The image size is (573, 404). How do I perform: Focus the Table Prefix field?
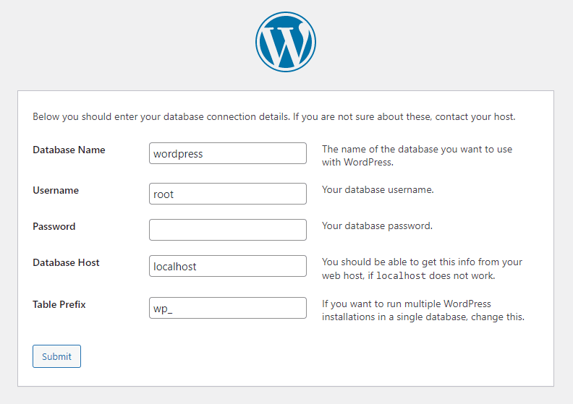[228, 308]
